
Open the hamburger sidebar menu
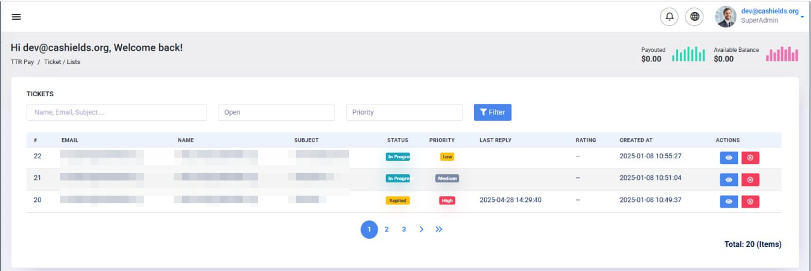(16, 16)
